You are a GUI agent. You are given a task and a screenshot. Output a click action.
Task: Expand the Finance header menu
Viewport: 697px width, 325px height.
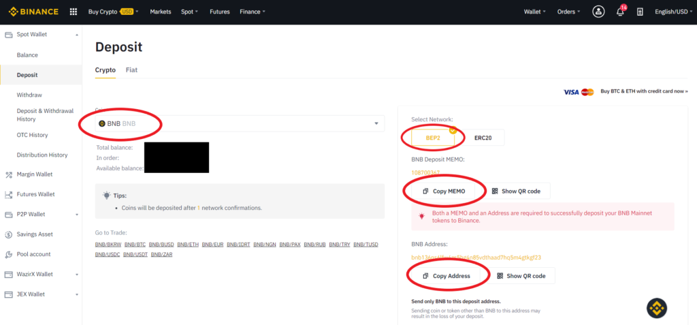[253, 12]
